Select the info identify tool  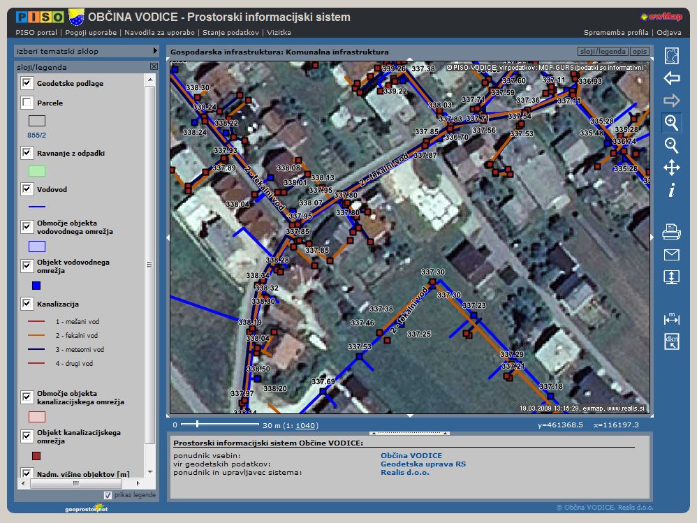(671, 190)
